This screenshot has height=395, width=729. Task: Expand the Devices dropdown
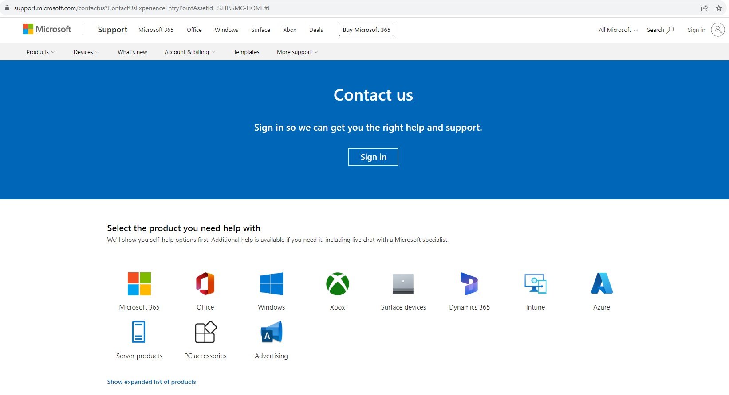pyautogui.click(x=87, y=52)
